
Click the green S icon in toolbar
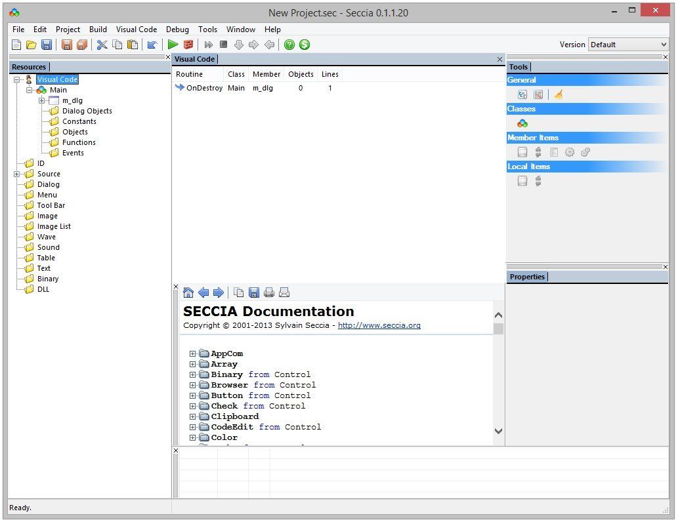coord(305,45)
